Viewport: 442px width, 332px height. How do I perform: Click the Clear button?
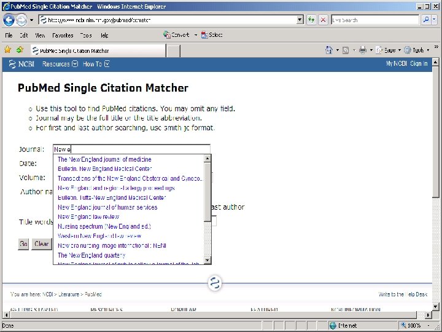pyautogui.click(x=42, y=244)
